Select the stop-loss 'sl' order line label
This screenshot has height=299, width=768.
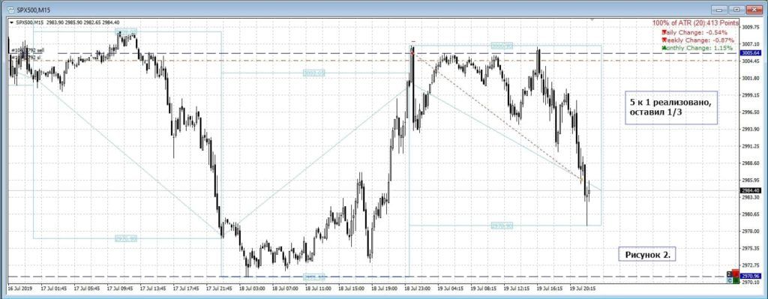pos(26,57)
